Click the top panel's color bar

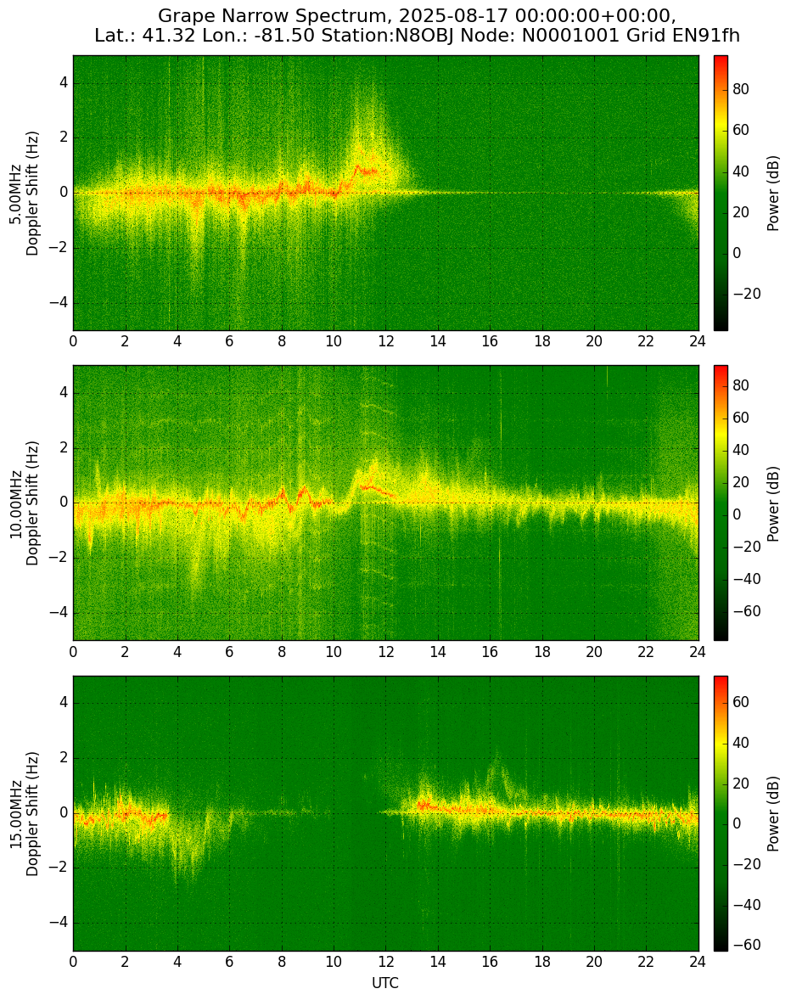pos(721,194)
